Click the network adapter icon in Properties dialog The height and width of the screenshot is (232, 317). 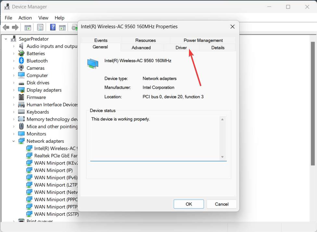tap(93, 64)
